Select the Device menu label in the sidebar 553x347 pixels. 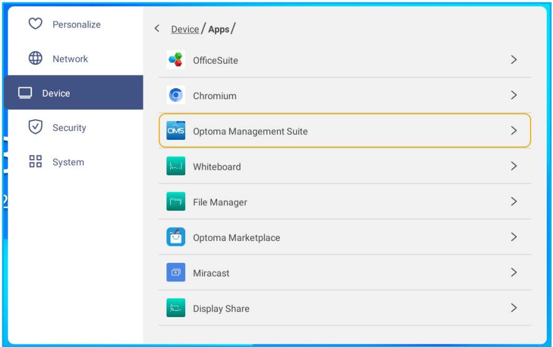coord(56,93)
